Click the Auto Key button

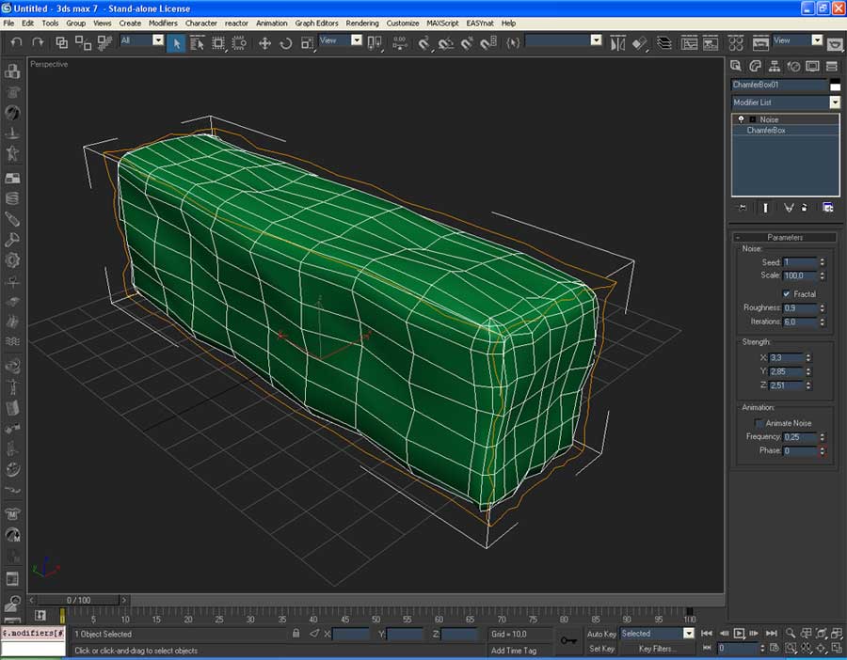tap(601, 634)
